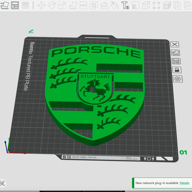Open the Supports Painting tool

coord(136,5)
